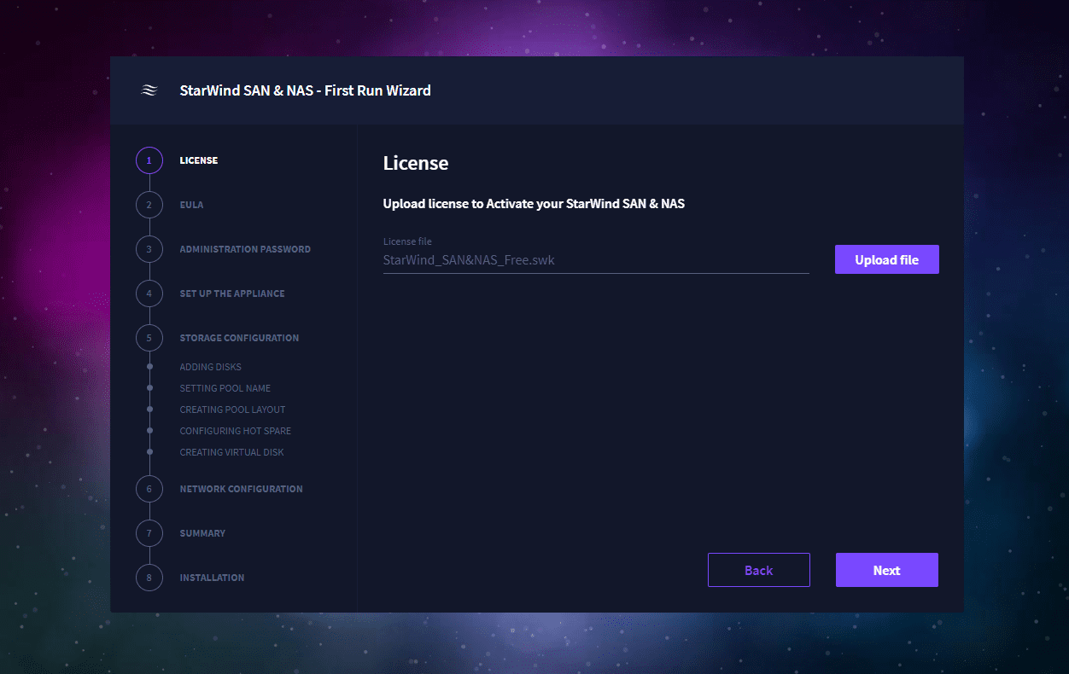Select SETTING POOL NAME sub-step

click(x=225, y=388)
